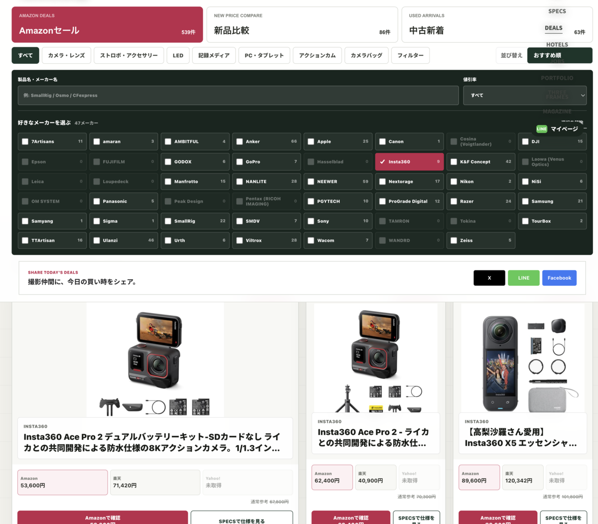The height and width of the screenshot is (524, 598).
Task: Open the Insta360 X5 エッセンシャル title
Action: pyautogui.click(x=521, y=437)
